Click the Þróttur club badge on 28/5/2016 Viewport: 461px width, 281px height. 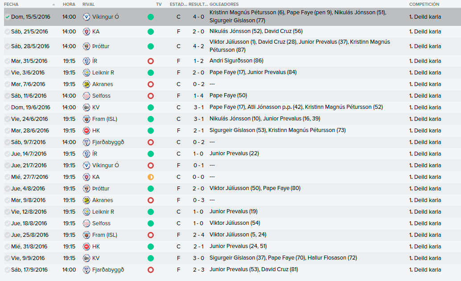86,46
